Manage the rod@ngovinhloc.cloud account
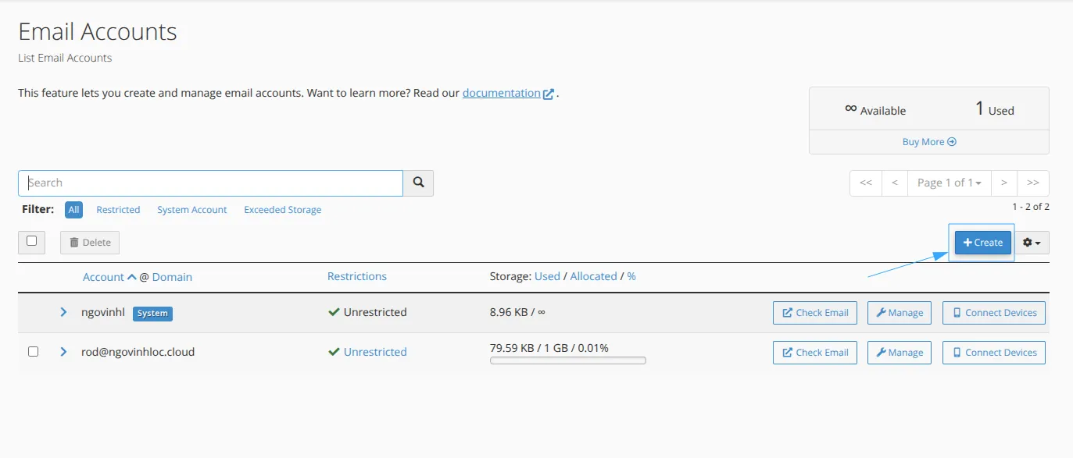 pyautogui.click(x=900, y=353)
